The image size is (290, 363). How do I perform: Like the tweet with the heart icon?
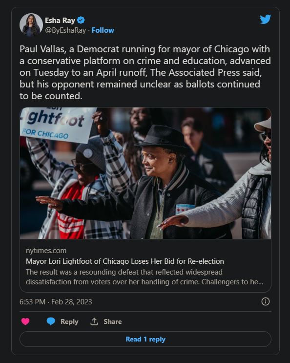coord(25,321)
